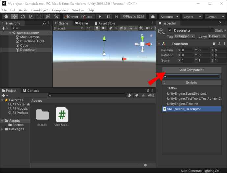The image size is (227, 173).
Task: Select the custom editor tools icon
Action: [56, 17]
